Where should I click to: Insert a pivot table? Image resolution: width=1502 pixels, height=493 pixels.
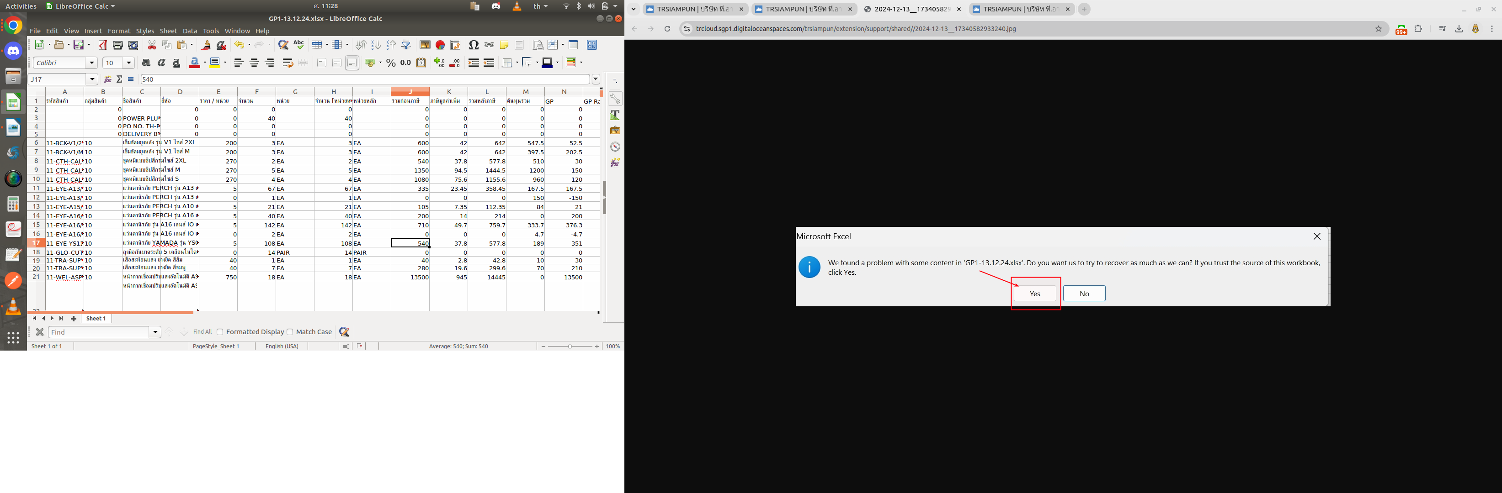tap(455, 45)
